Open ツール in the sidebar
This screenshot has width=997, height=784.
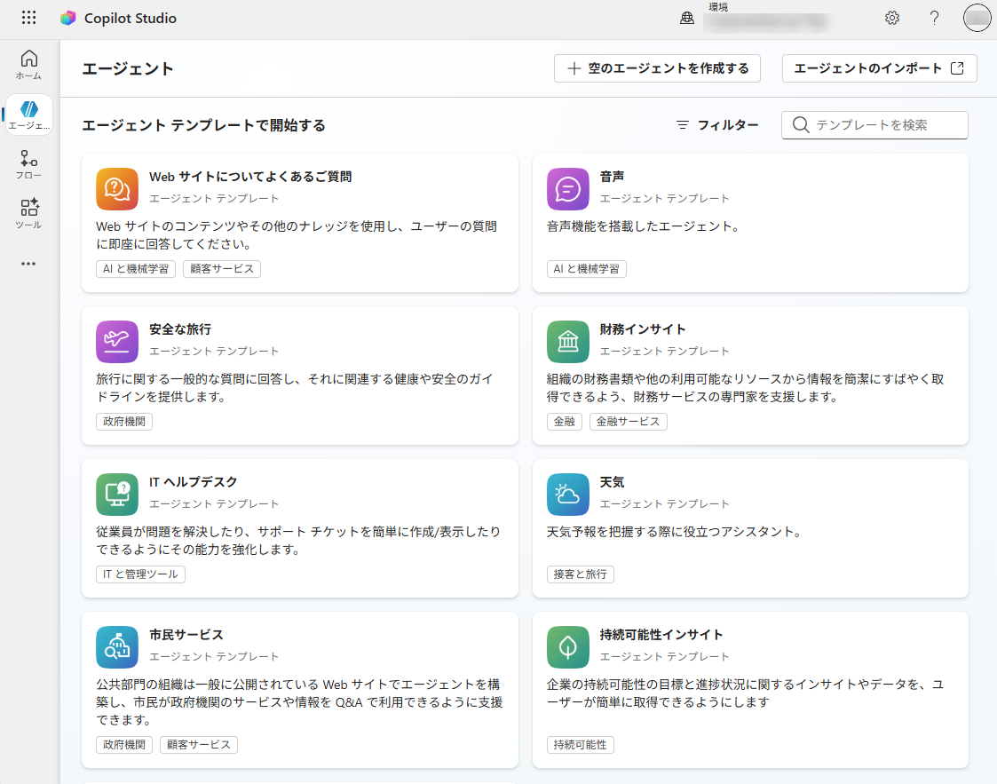click(x=28, y=214)
